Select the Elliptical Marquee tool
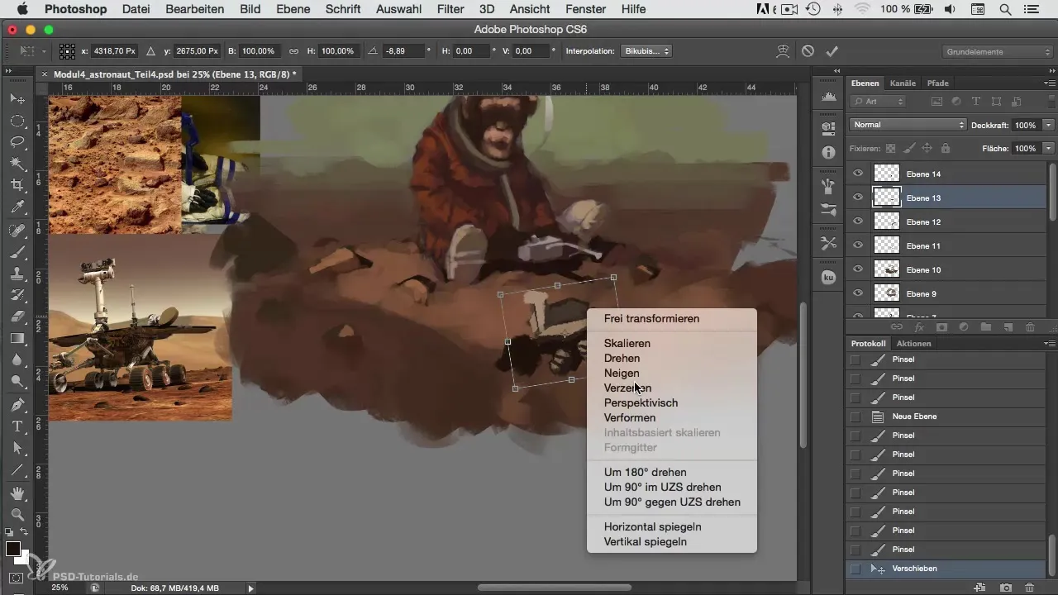This screenshot has height=595, width=1058. pos(17,121)
